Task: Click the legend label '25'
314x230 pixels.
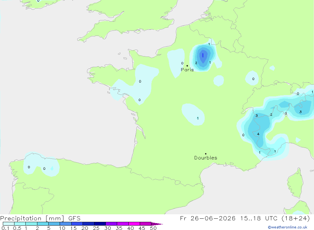Action: [96, 228]
